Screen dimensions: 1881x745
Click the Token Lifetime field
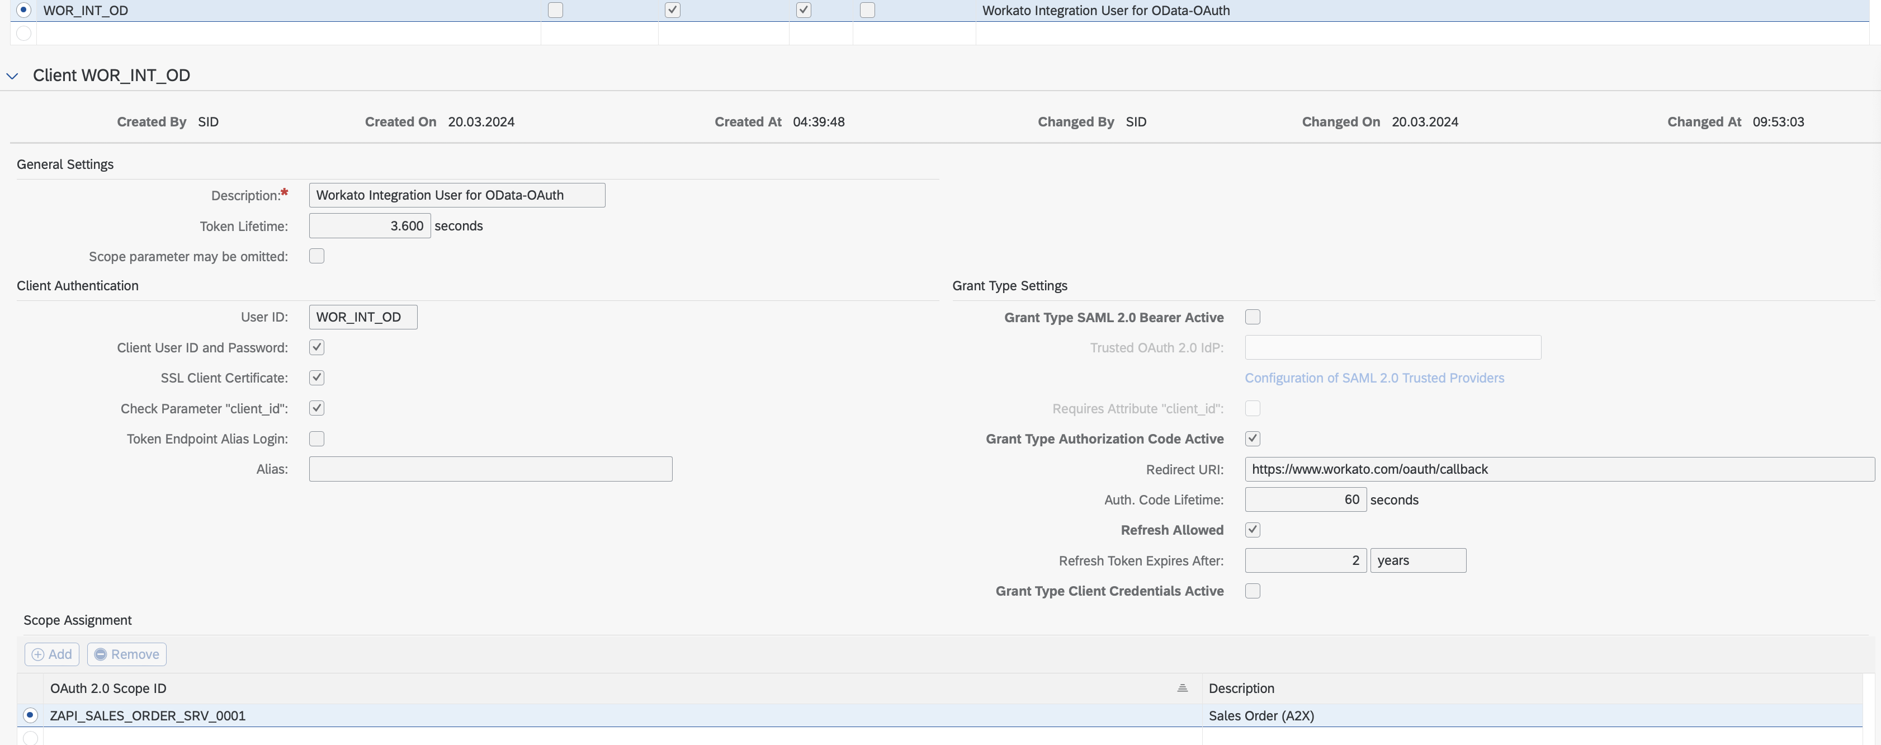[x=370, y=226]
